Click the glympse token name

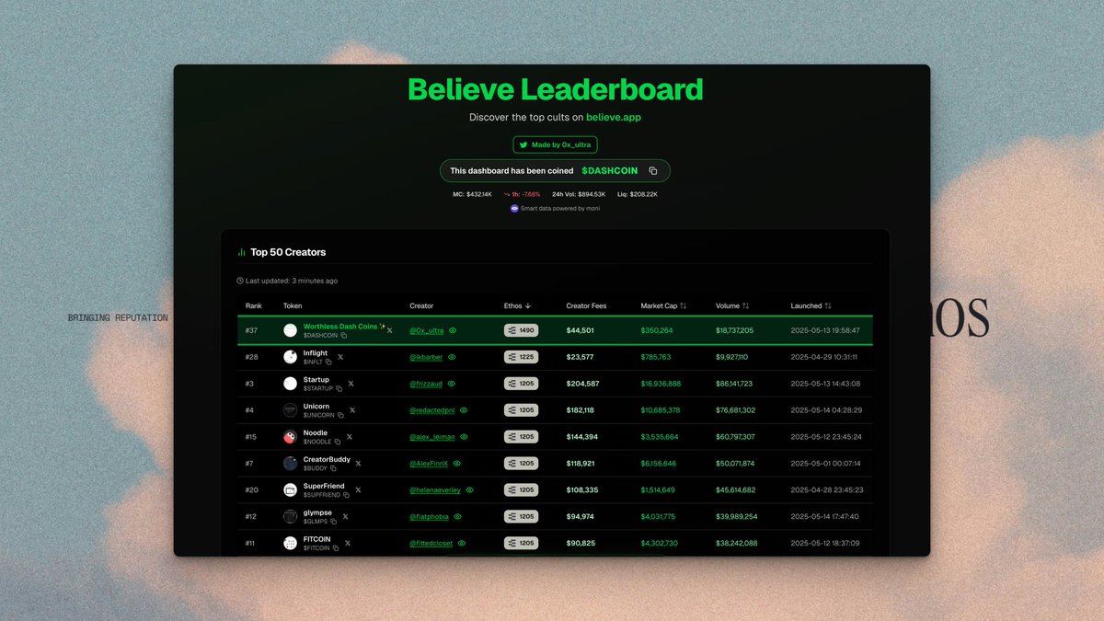(317, 512)
